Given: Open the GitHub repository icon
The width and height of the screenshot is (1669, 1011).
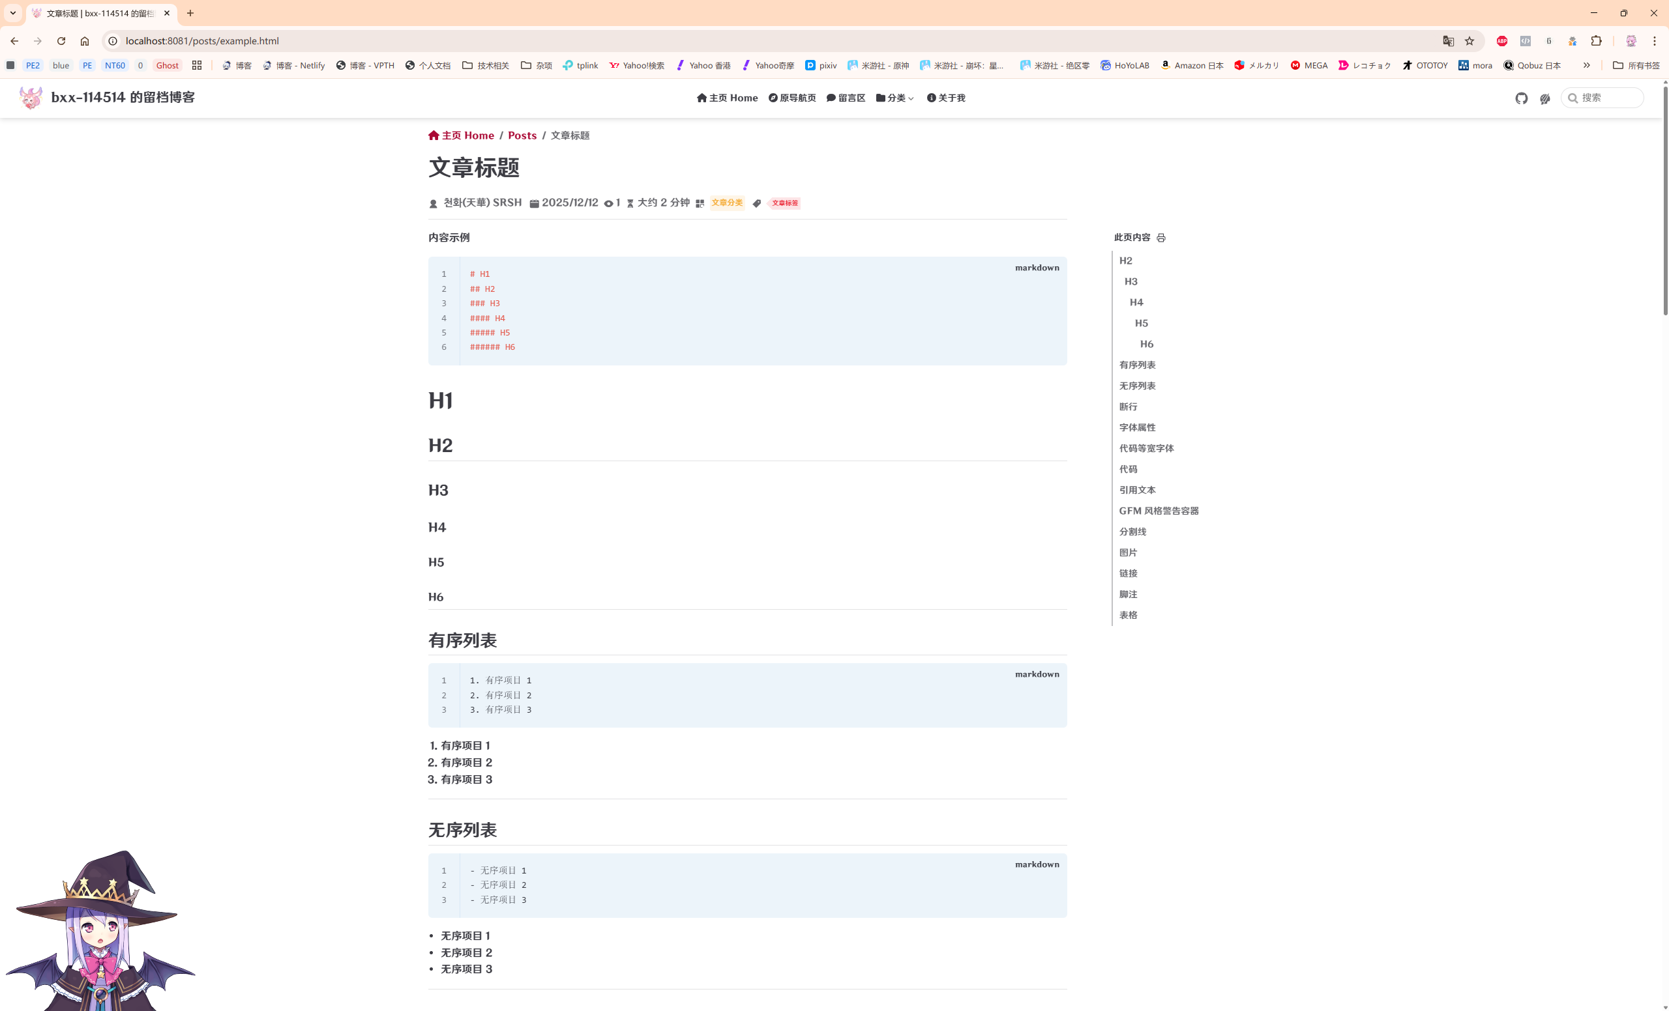Looking at the screenshot, I should coord(1522,98).
